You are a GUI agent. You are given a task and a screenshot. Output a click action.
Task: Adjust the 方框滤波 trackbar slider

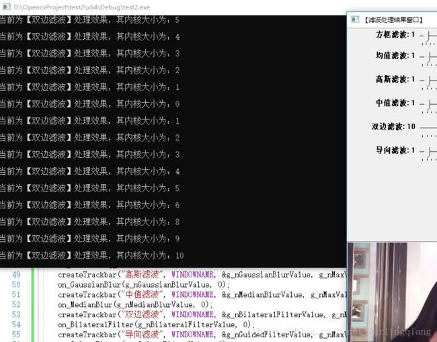pos(428,38)
